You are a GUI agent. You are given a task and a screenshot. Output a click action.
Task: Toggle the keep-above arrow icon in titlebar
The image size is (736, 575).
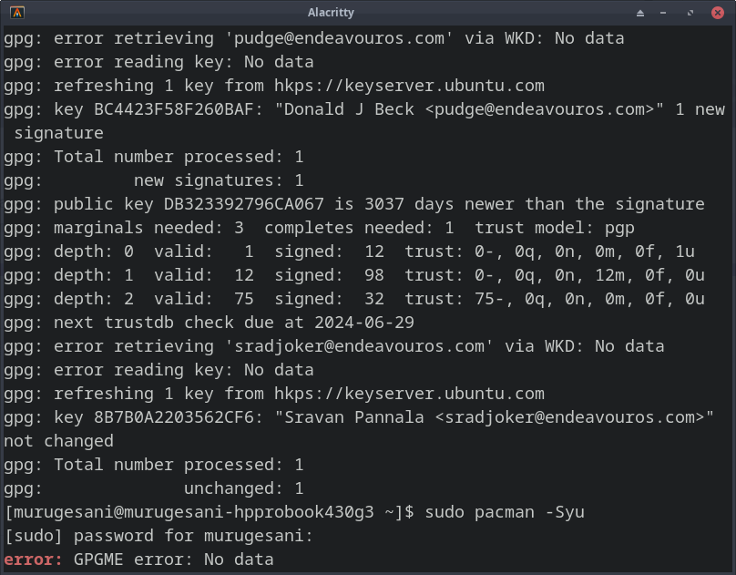[640, 13]
